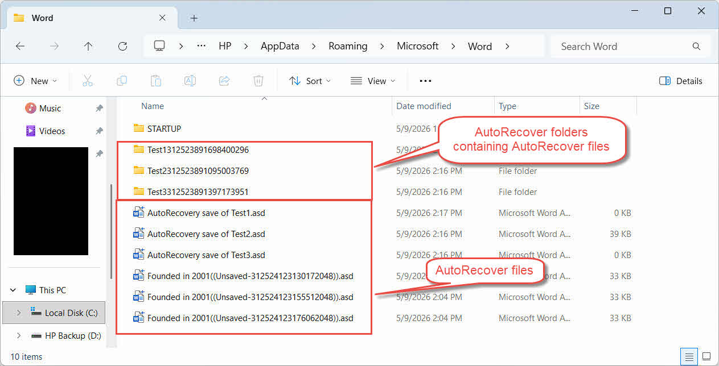Refresh the Word folder view

122,47
